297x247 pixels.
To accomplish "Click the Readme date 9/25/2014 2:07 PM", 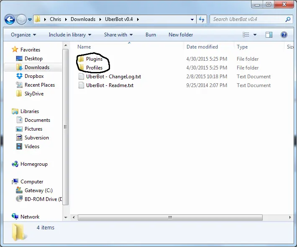I will [x=207, y=85].
